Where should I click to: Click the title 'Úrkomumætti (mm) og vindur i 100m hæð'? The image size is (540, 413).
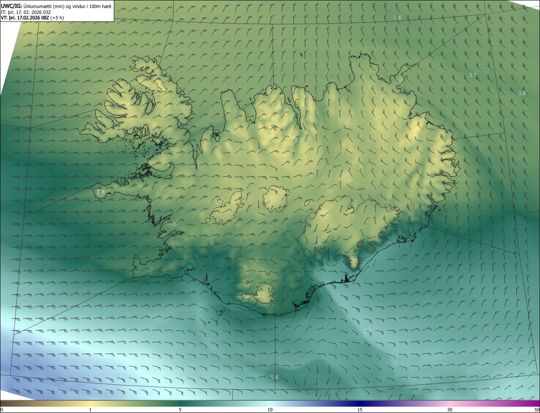pos(67,6)
